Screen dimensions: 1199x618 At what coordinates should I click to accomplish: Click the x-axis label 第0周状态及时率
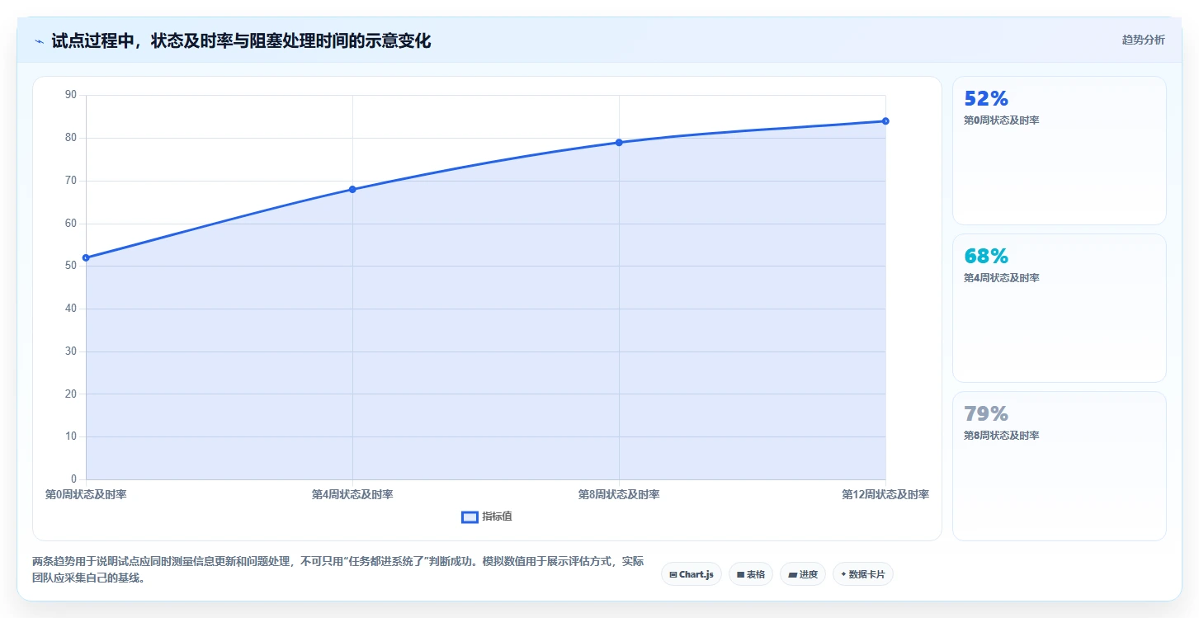(x=86, y=494)
